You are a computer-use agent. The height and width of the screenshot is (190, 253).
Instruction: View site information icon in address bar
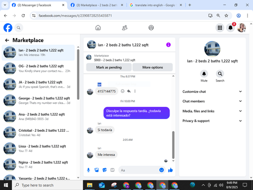tap(34, 16)
